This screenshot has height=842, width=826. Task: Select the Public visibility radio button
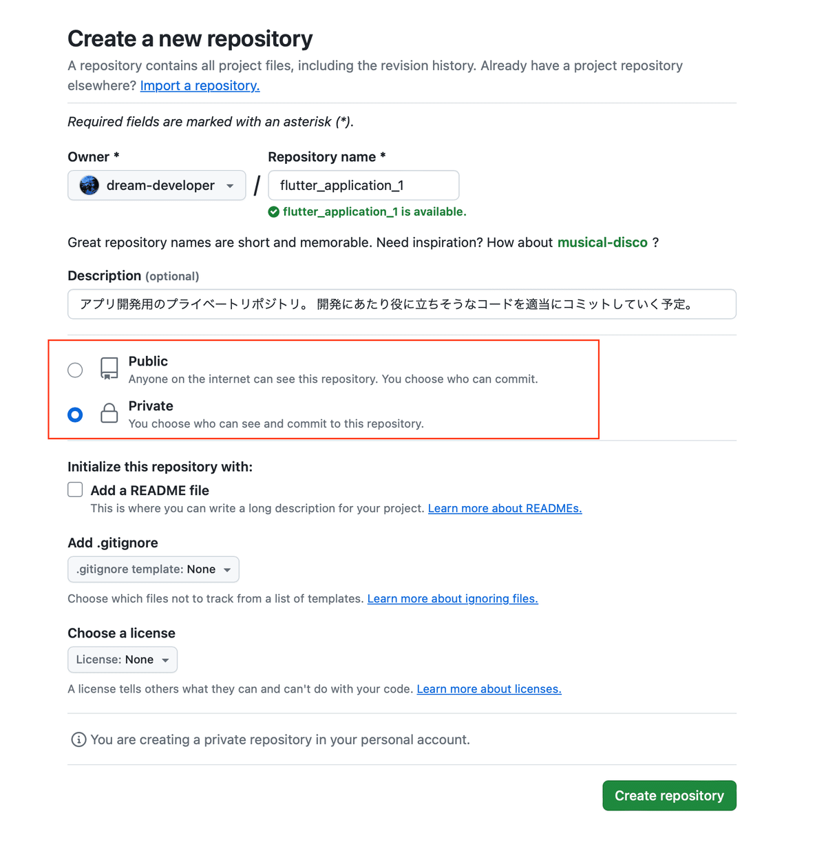(75, 370)
